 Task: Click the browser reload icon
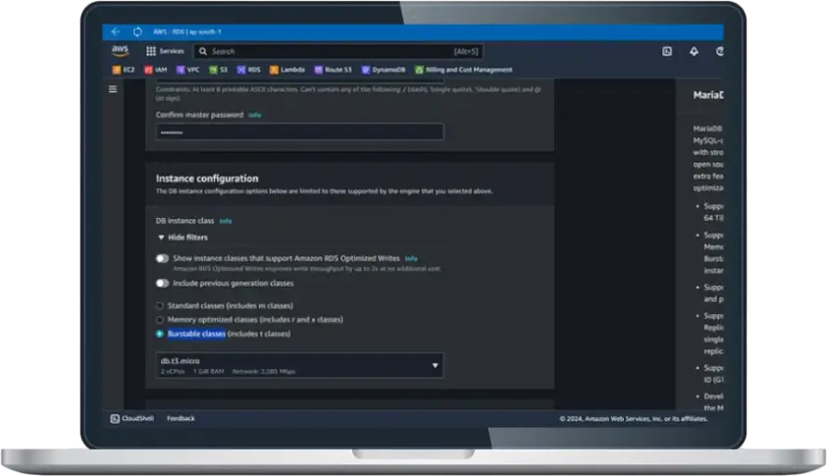point(137,31)
